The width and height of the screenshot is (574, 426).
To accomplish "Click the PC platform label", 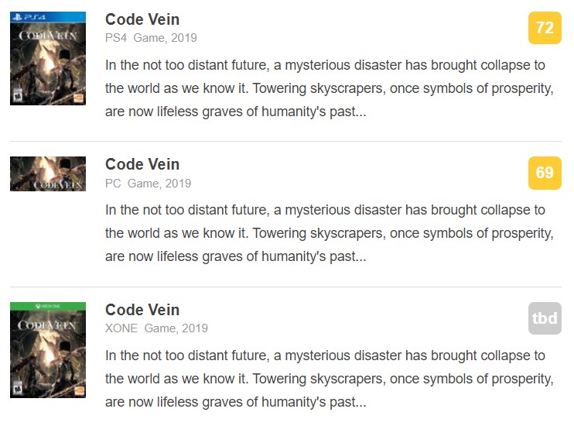I will point(113,184).
